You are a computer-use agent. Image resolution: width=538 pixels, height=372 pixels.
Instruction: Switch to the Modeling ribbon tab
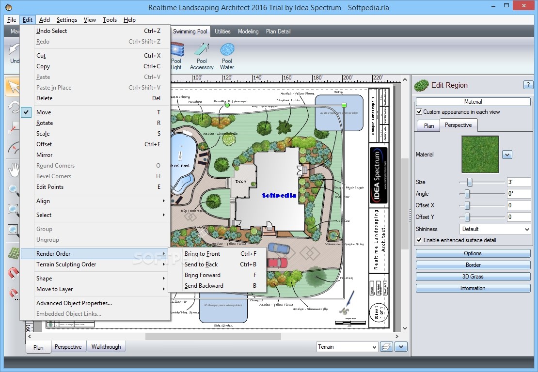248,31
